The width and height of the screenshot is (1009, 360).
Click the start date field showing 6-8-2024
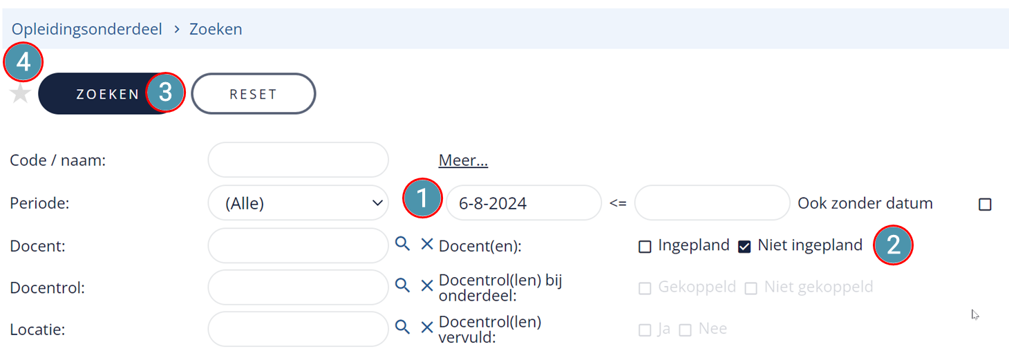click(x=525, y=203)
